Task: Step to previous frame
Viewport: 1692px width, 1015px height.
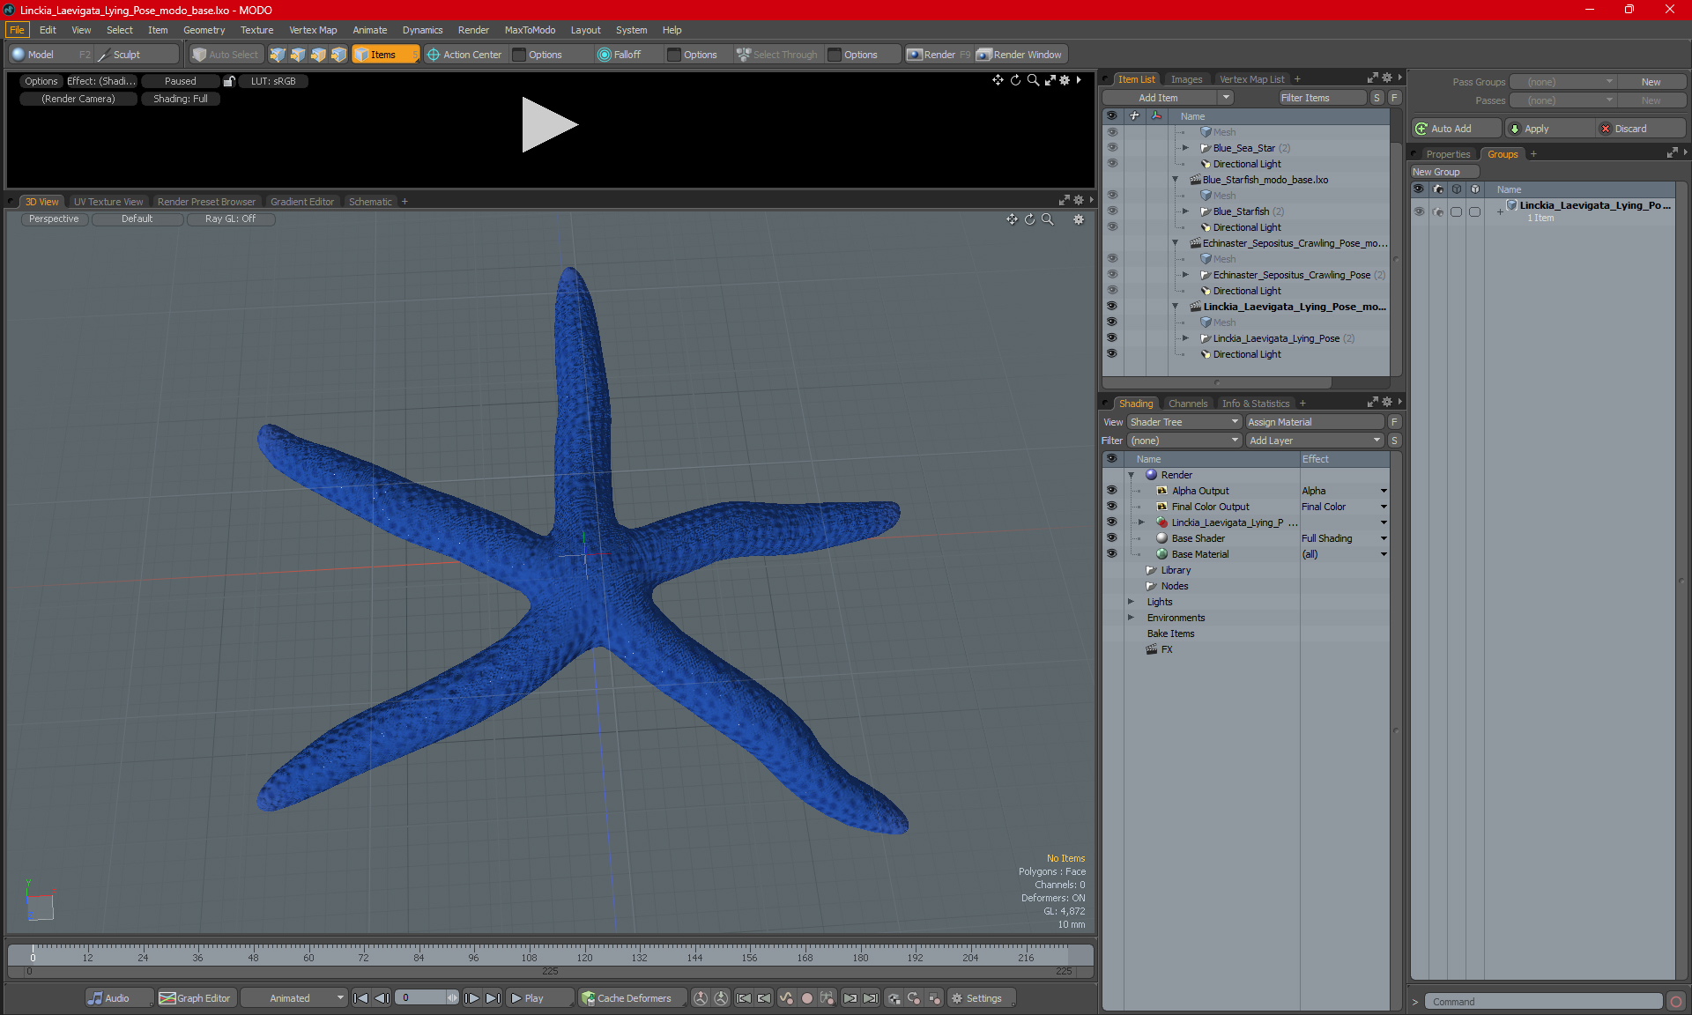Action: click(382, 998)
